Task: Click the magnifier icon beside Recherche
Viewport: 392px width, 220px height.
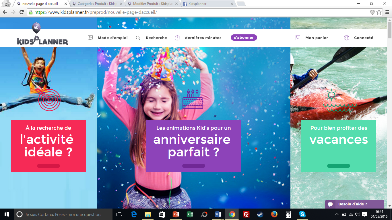Action: [x=138, y=38]
